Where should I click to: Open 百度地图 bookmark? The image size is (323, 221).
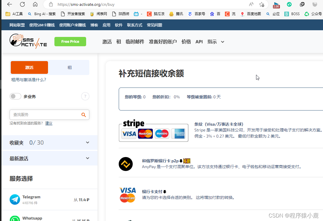click(x=251, y=14)
